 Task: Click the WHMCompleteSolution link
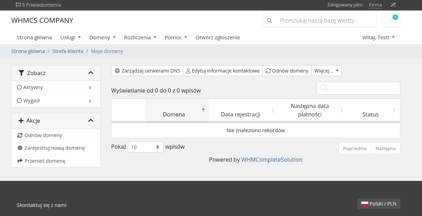click(x=272, y=160)
